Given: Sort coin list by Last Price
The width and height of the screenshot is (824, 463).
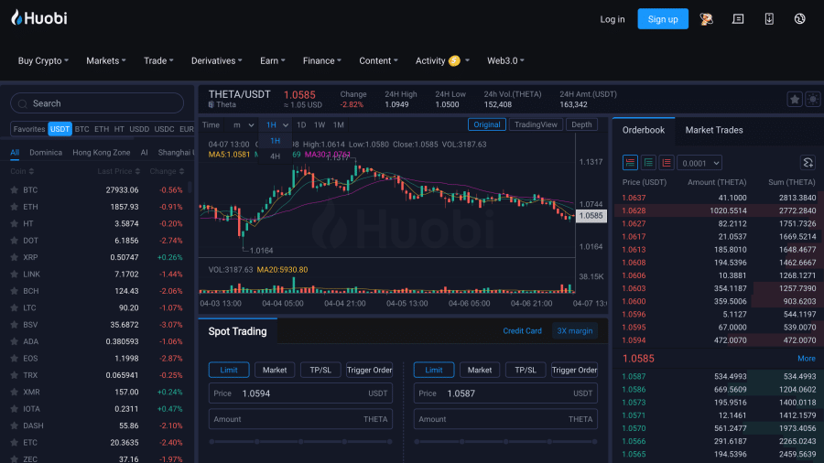Looking at the screenshot, I should pos(119,171).
